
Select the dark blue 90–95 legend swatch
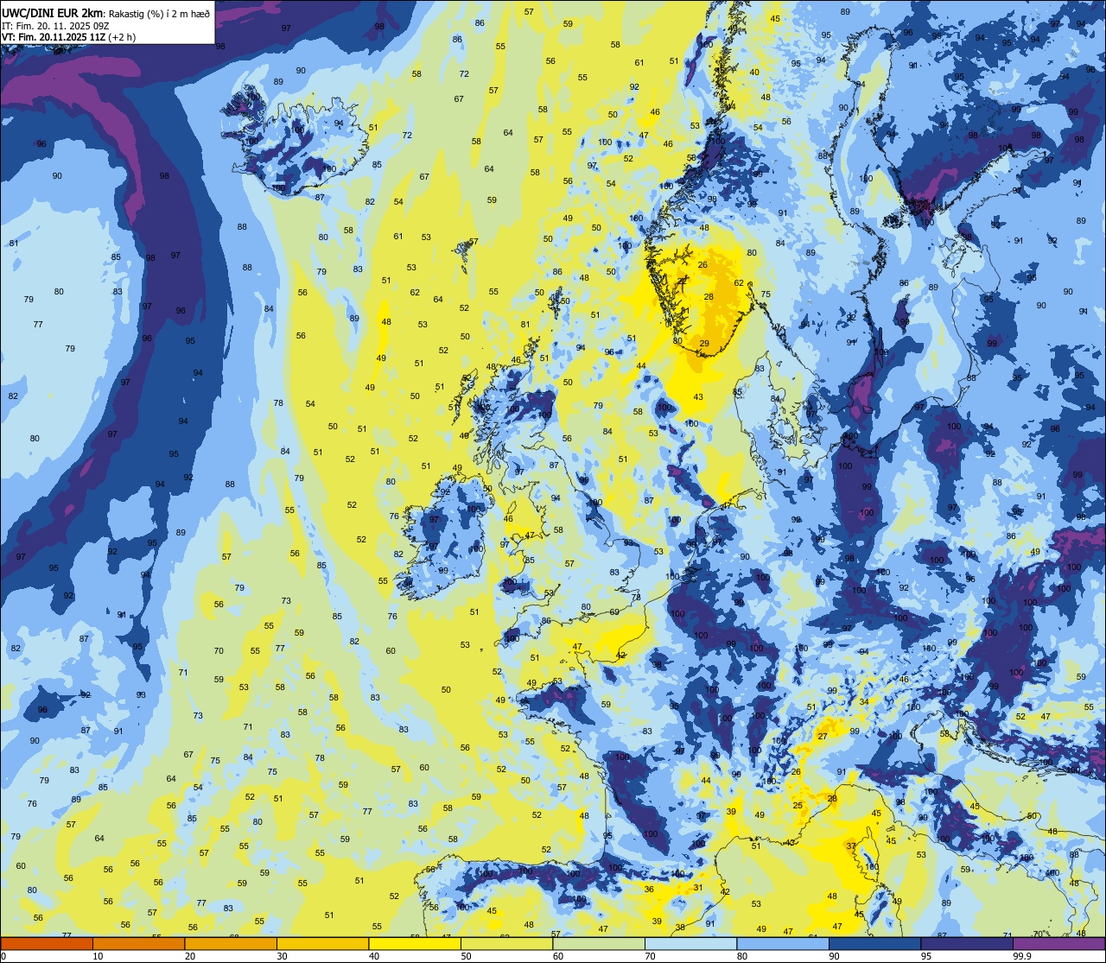[x=874, y=943]
